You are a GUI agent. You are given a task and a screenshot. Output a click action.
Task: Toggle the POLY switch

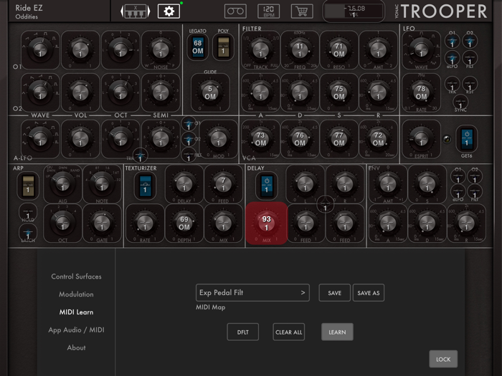point(223,47)
